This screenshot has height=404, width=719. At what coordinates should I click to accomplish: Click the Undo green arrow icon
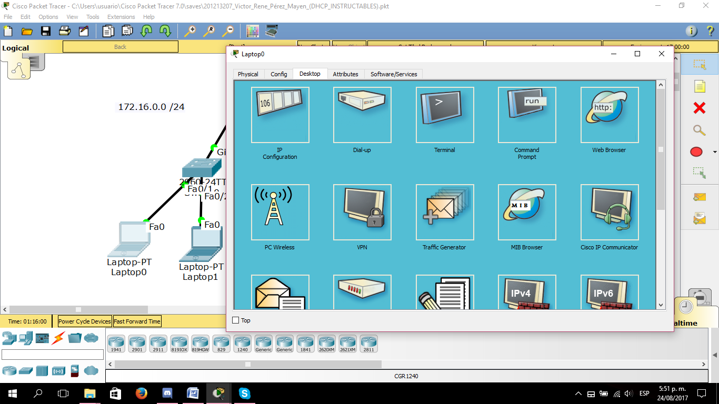tap(146, 31)
